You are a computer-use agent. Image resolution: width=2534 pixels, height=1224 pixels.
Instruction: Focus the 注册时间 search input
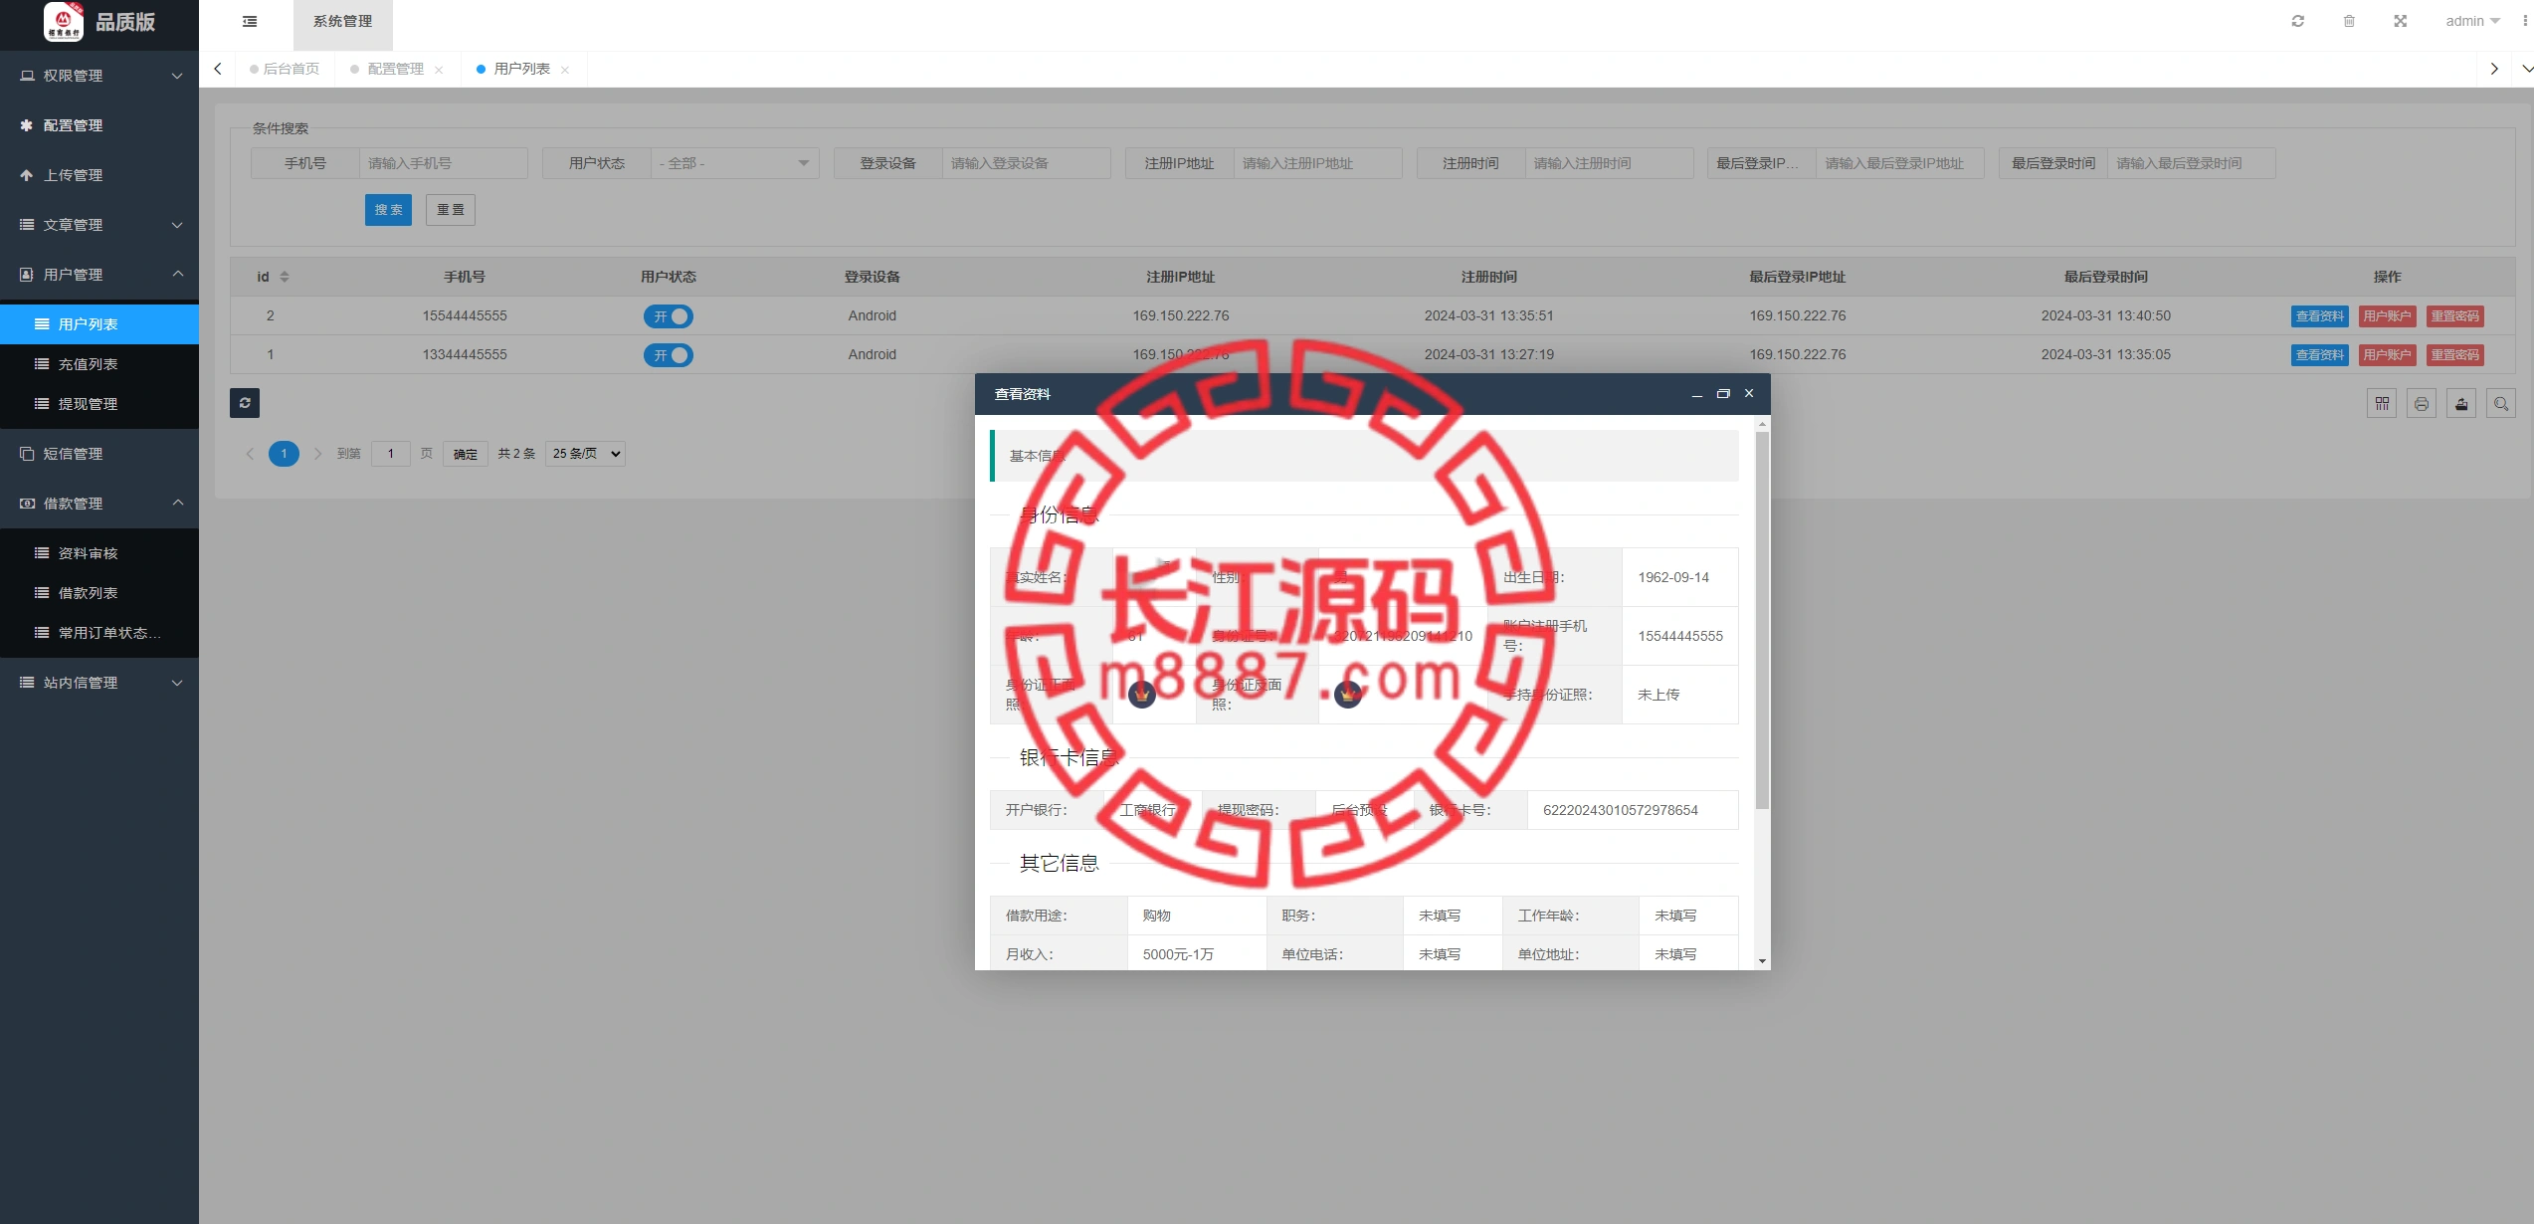[1610, 163]
